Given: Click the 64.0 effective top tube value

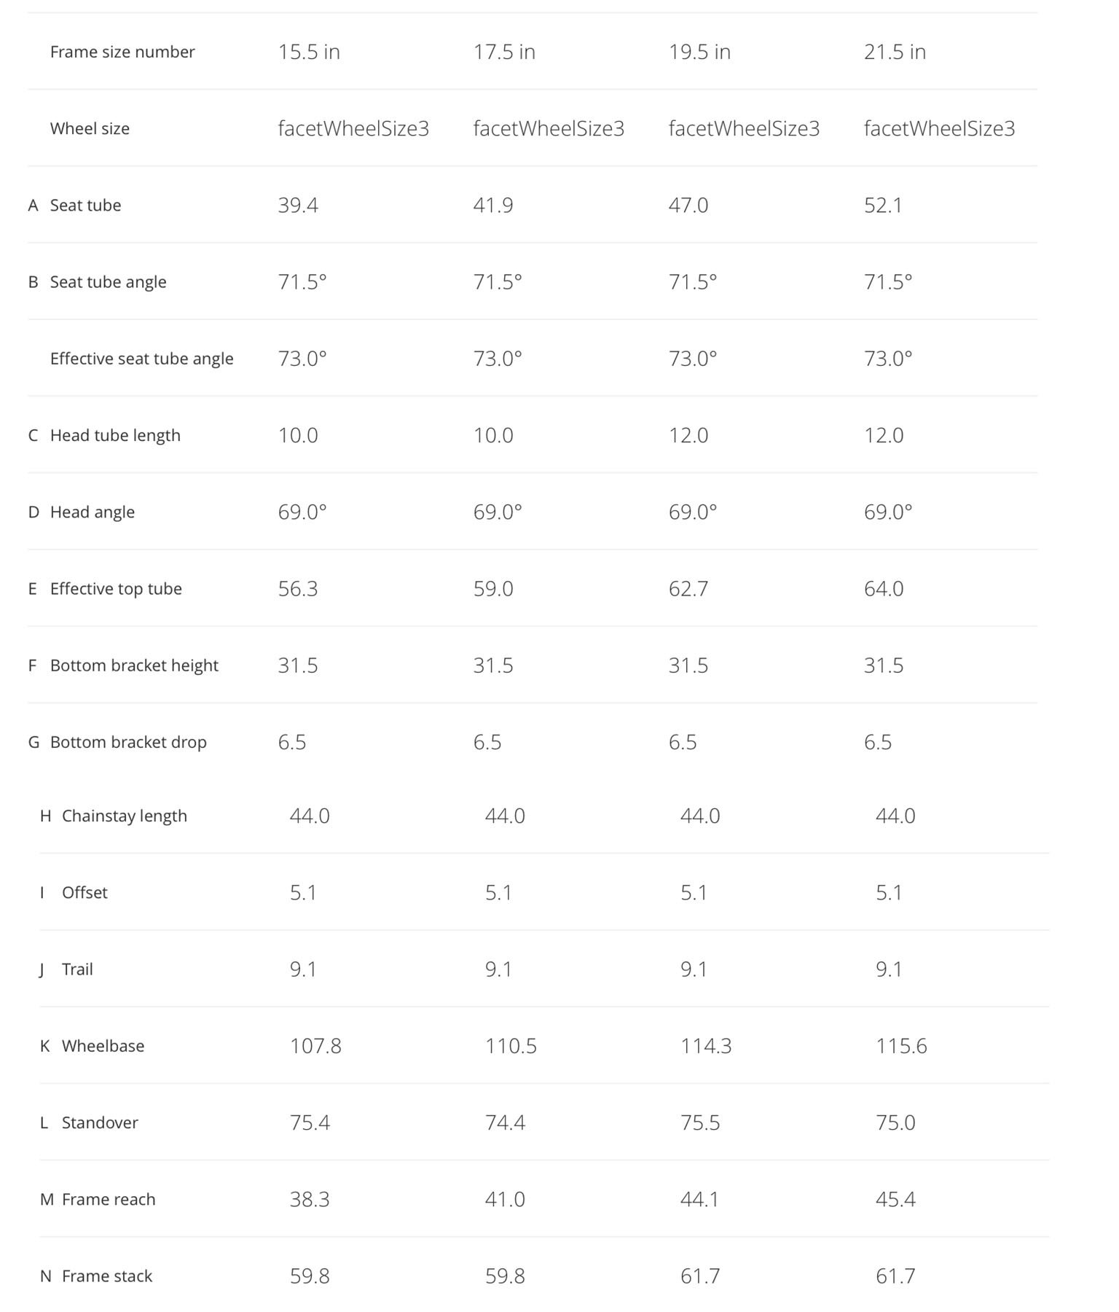Looking at the screenshot, I should (884, 589).
